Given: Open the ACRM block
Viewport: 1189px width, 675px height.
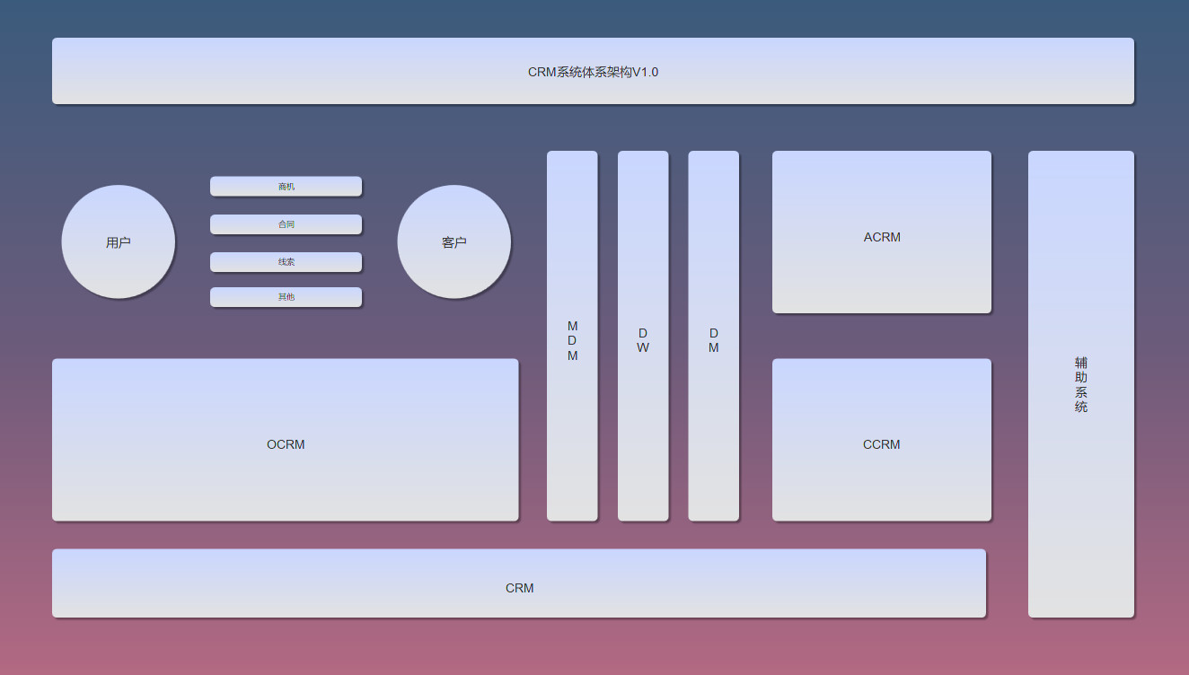Looking at the screenshot, I should (x=882, y=232).
